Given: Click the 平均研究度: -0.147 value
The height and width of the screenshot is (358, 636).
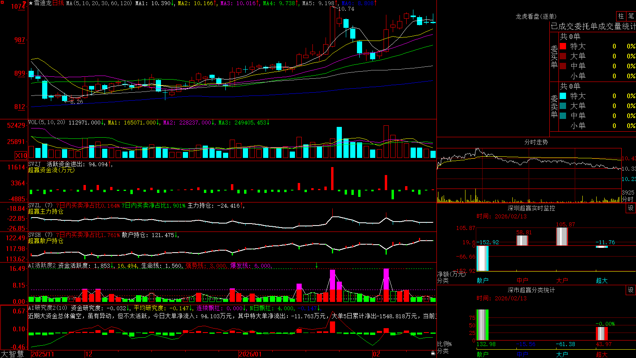Looking at the screenshot, I should click(x=161, y=308).
